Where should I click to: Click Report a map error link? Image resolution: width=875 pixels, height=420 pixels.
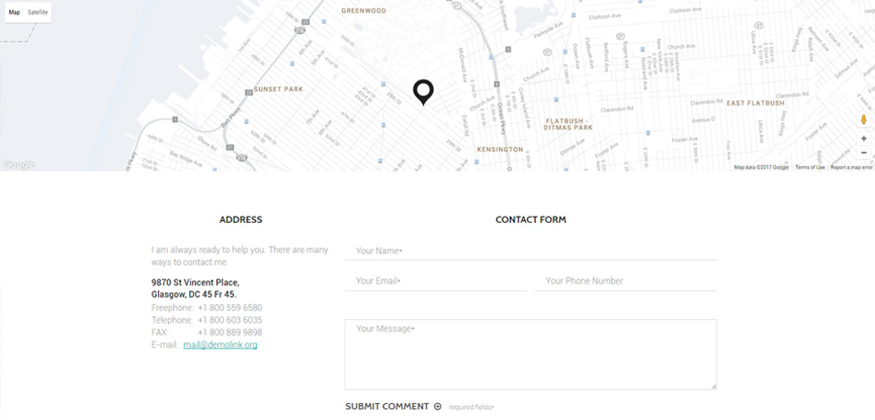[x=851, y=167]
